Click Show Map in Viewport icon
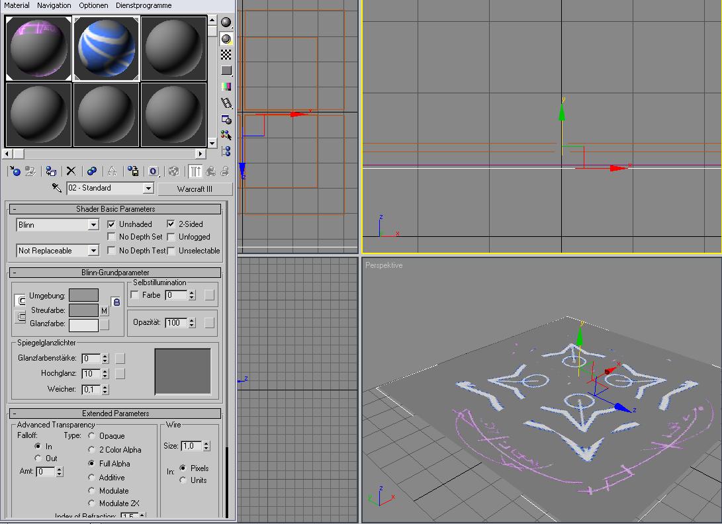 point(173,171)
